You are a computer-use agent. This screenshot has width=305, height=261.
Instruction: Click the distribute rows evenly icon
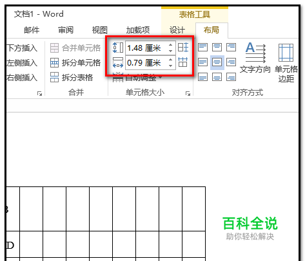coord(183,48)
